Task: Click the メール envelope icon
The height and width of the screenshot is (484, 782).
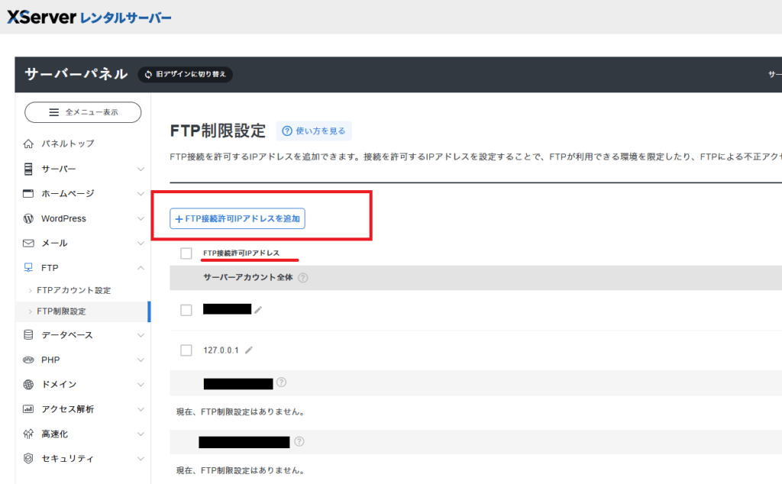Action: click(28, 244)
